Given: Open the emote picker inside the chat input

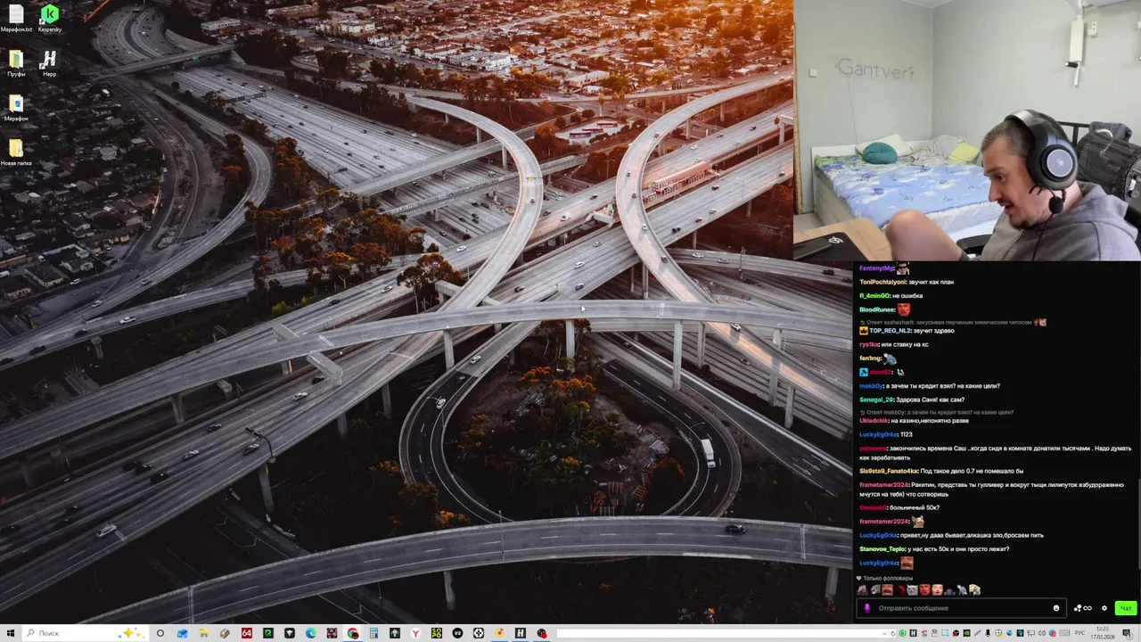Looking at the screenshot, I should 1056,608.
